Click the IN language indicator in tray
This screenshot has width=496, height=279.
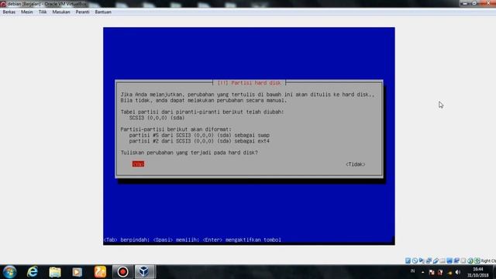(412, 271)
